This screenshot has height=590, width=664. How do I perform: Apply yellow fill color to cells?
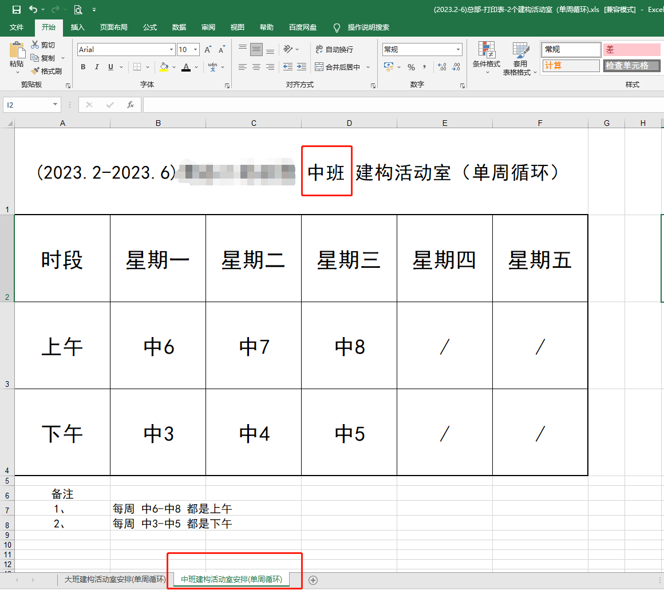pos(164,67)
